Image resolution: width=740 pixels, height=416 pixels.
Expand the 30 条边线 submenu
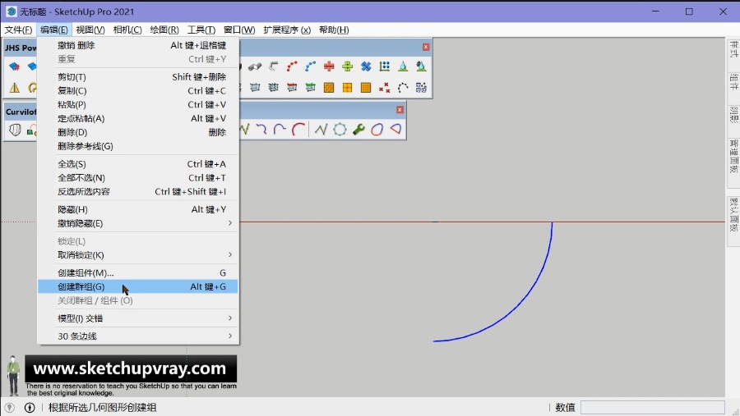click(138, 336)
